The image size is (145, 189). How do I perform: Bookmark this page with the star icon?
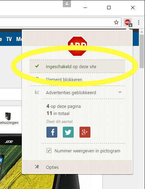pos(116,22)
